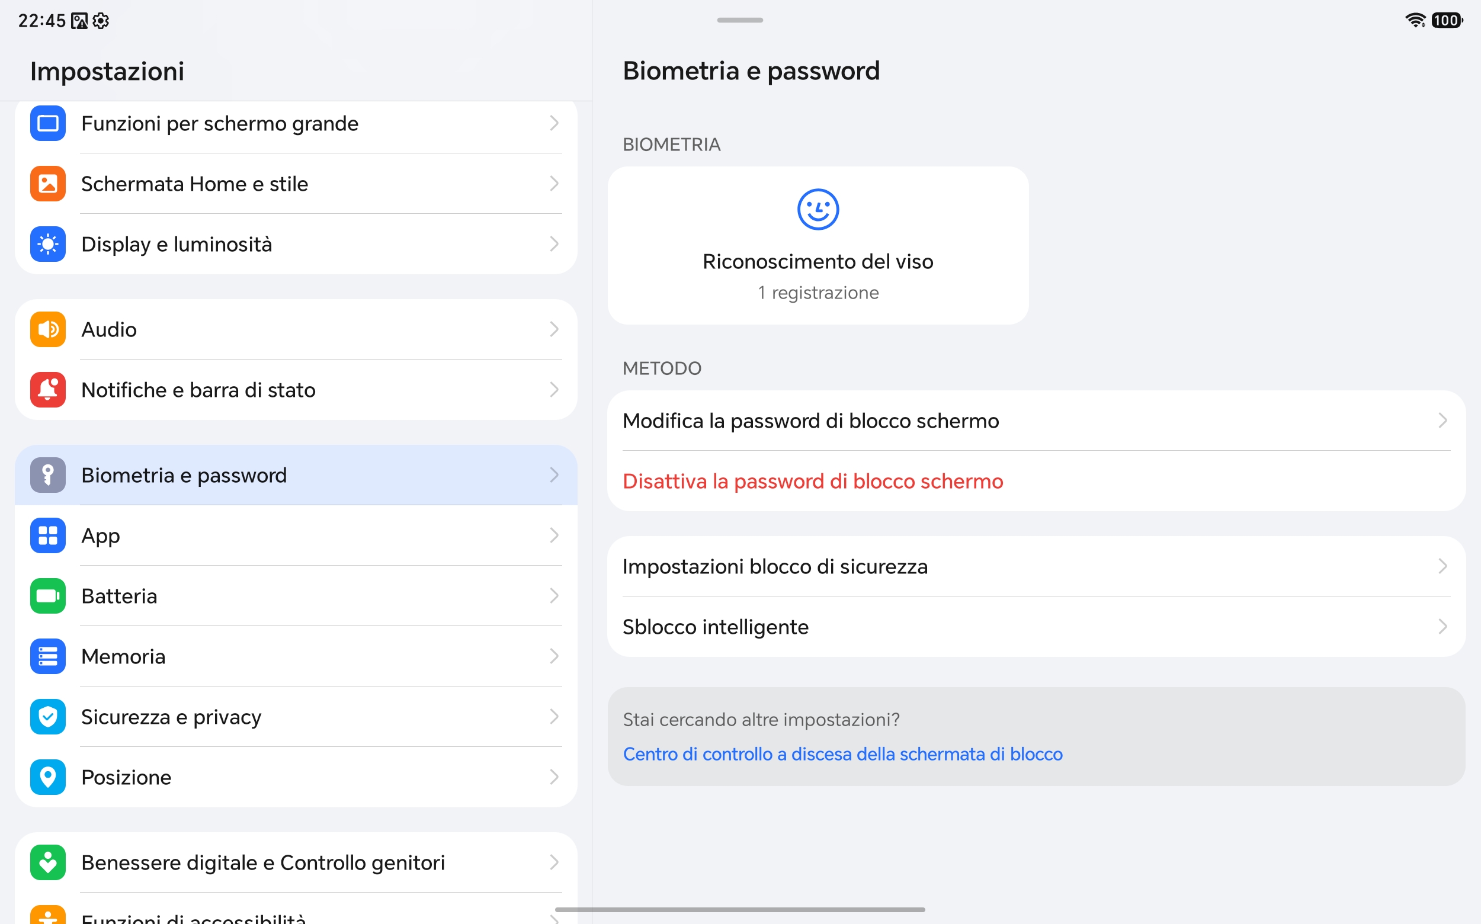Tap the Benessere digitale heart icon
Screen dimensions: 1481x924
tap(47, 862)
